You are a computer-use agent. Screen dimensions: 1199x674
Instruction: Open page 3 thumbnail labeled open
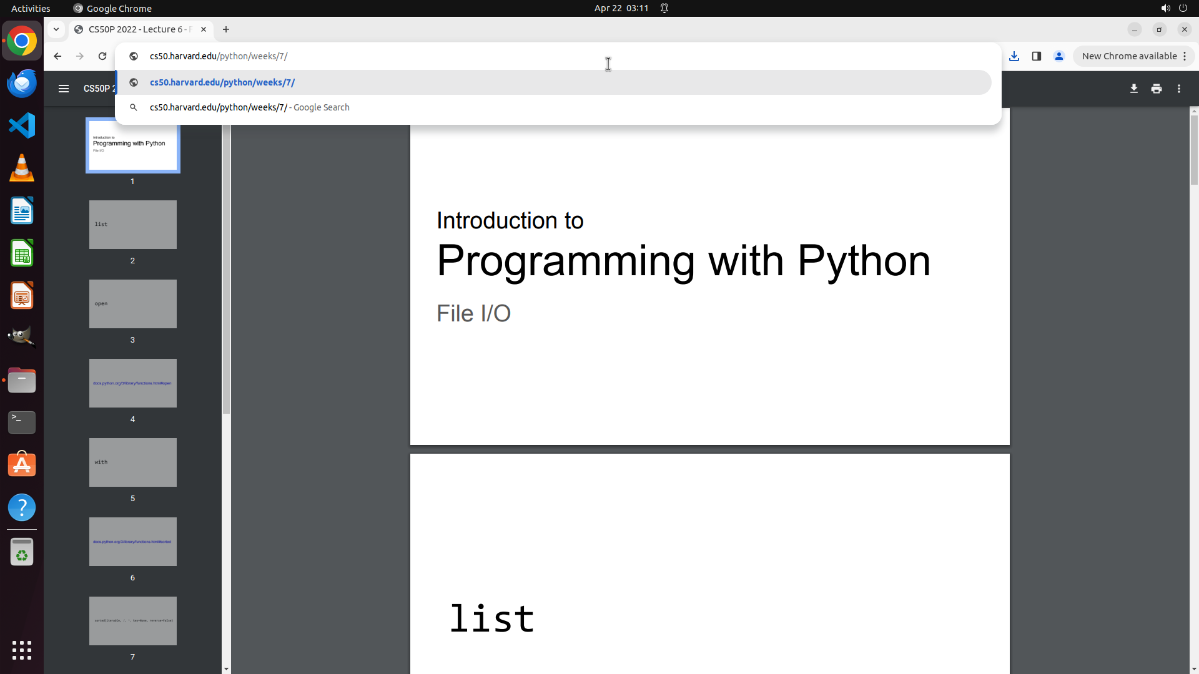tap(132, 304)
